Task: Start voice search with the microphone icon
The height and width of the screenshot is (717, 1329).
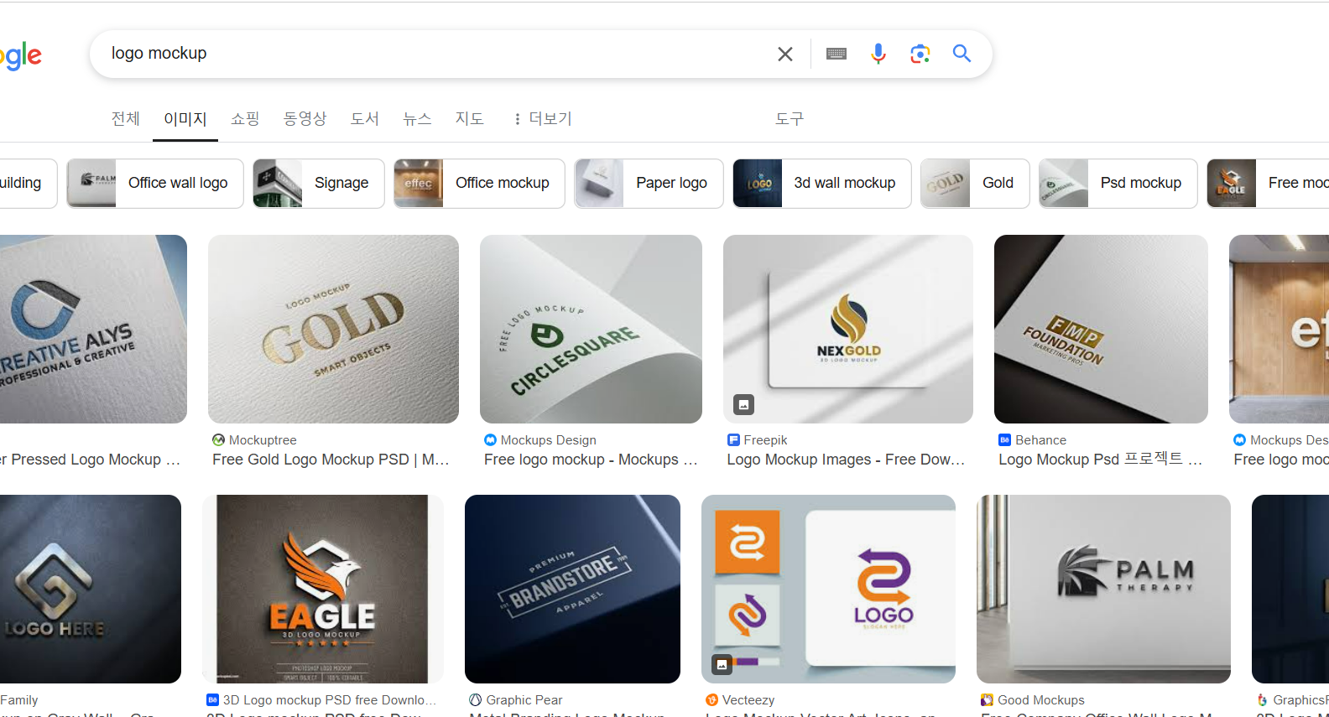Action: coord(878,54)
